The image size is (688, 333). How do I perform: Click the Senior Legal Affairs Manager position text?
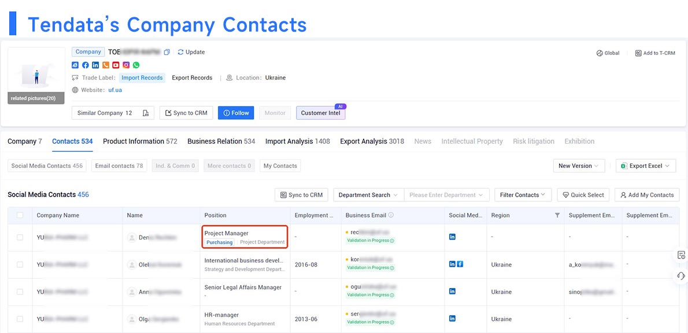click(x=243, y=287)
